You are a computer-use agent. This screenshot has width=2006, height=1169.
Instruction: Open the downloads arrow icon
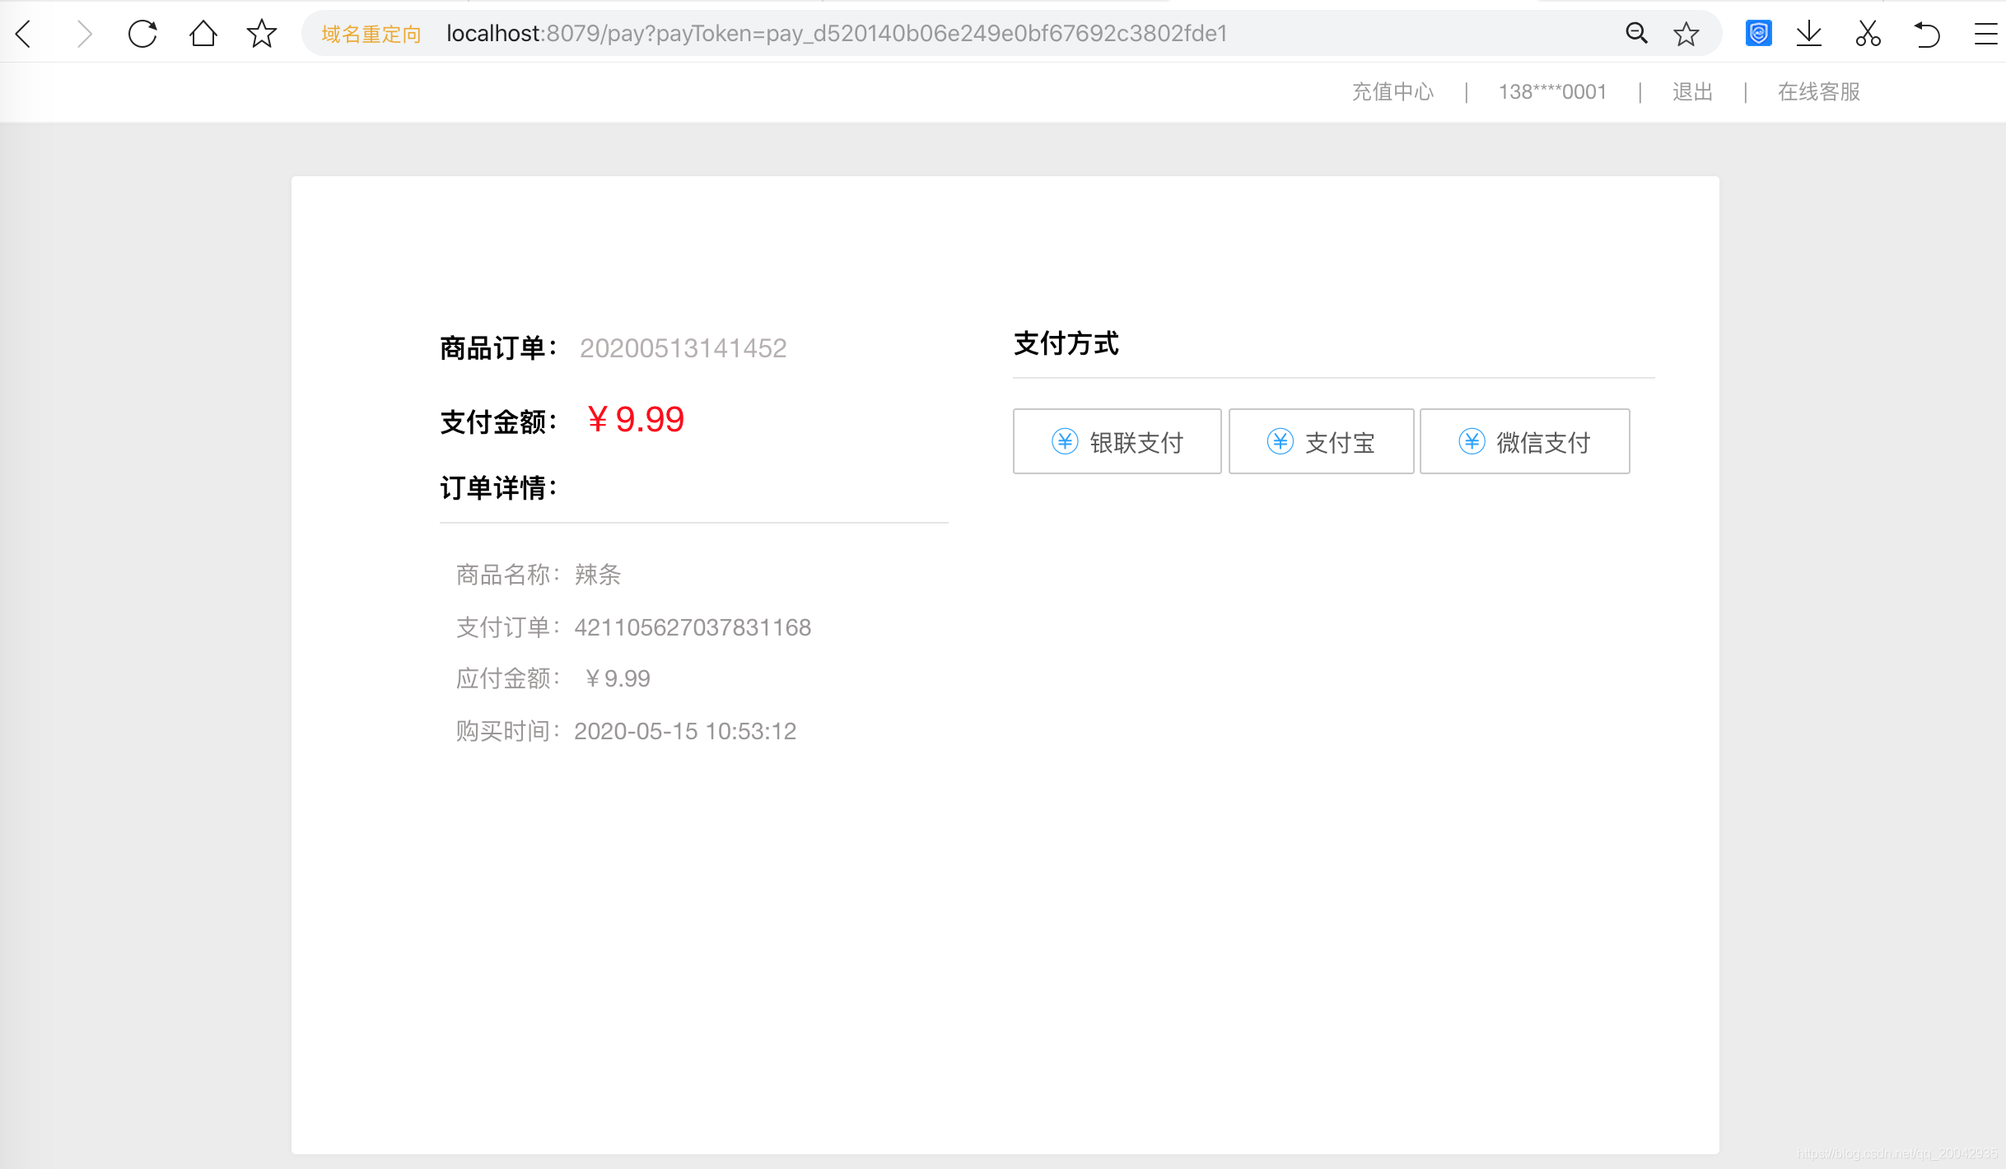(1809, 34)
